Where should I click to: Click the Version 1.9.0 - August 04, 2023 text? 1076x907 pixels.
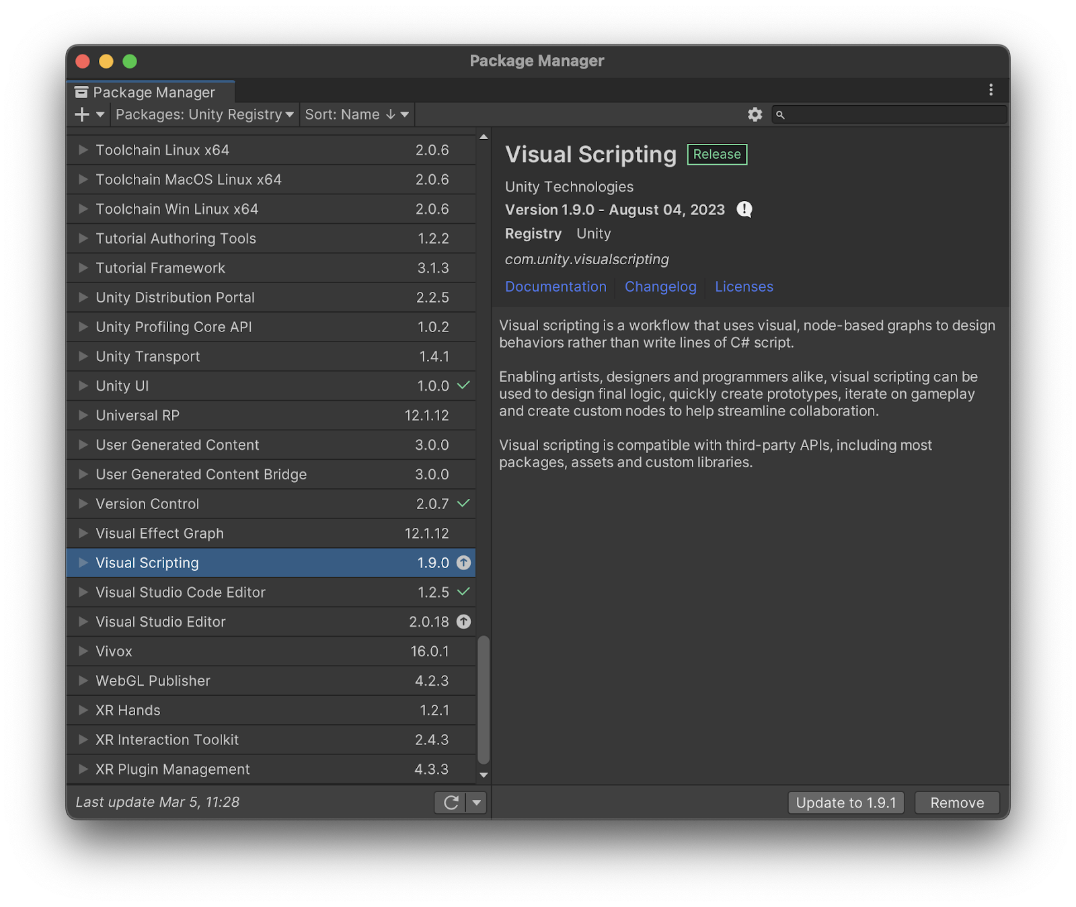[615, 210]
